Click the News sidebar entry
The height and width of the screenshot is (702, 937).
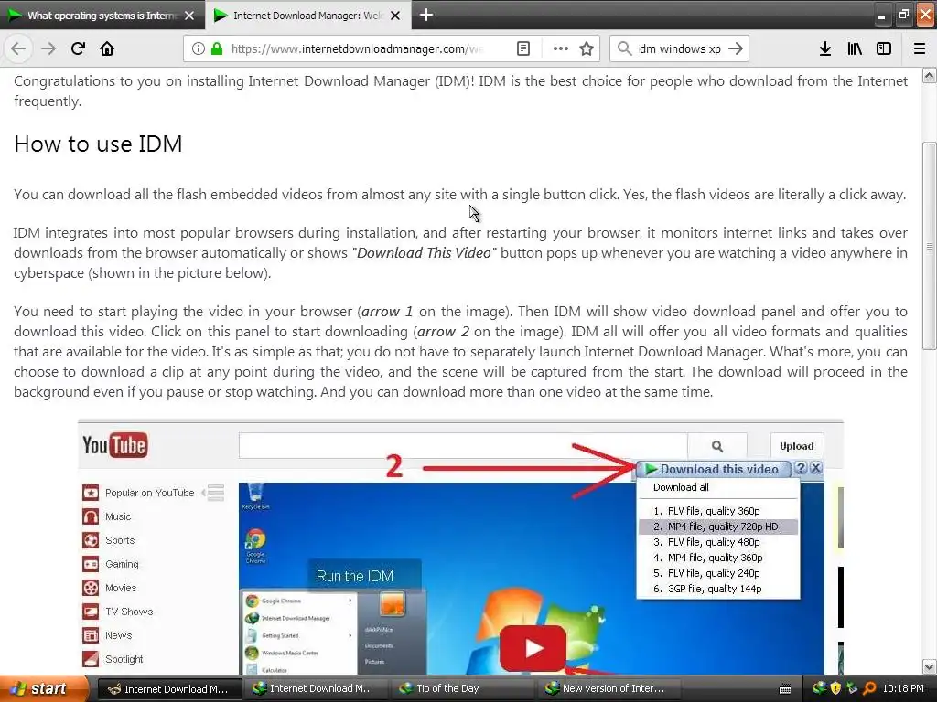(x=118, y=635)
